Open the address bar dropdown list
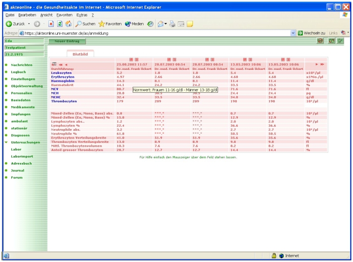 (x=292, y=33)
